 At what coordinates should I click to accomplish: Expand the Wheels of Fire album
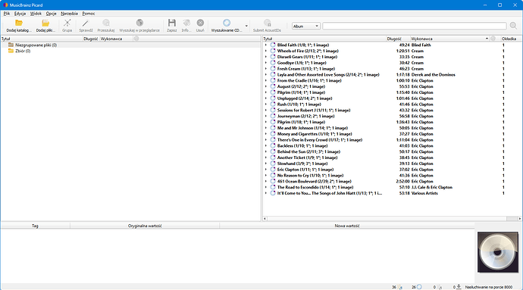click(x=266, y=51)
